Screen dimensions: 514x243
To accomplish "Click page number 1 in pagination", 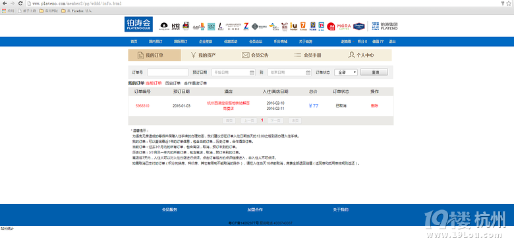I will click(x=262, y=121).
